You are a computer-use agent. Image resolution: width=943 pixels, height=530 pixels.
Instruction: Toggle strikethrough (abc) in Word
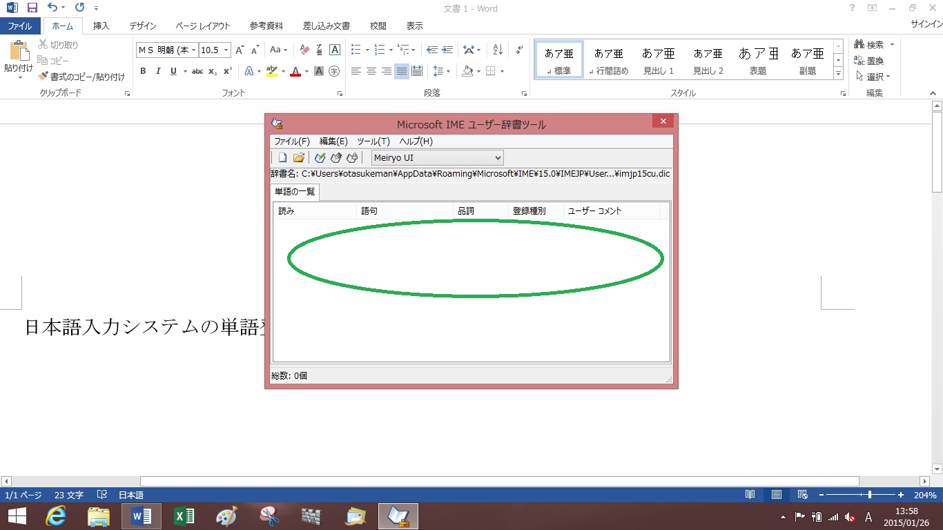197,71
